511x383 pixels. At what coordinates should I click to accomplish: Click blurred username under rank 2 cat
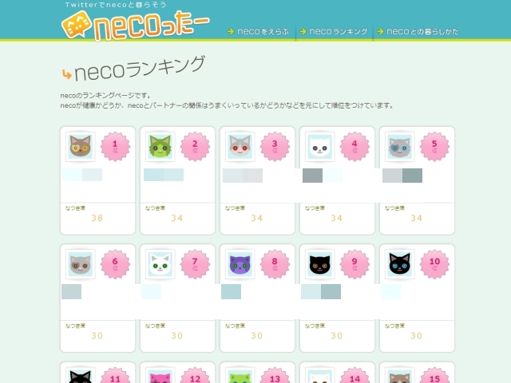pos(164,175)
